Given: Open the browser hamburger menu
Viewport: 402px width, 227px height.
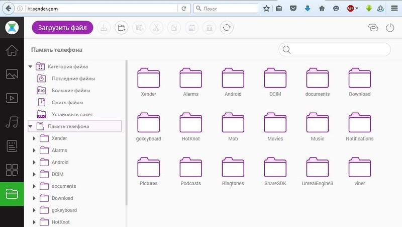Looking at the screenshot, I should pos(394,9).
